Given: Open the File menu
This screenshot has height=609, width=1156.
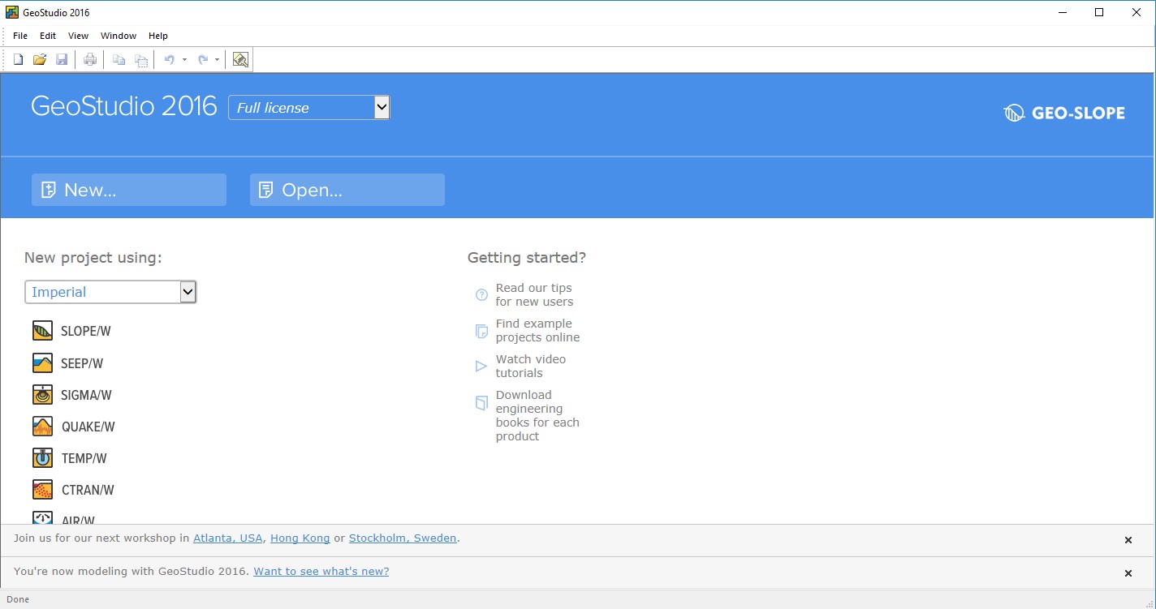Looking at the screenshot, I should (20, 36).
